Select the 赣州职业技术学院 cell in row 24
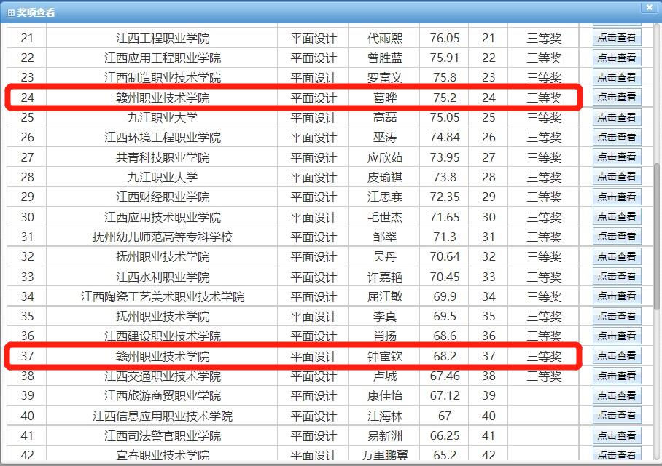Viewport: 662px width, 466px height. (x=162, y=98)
